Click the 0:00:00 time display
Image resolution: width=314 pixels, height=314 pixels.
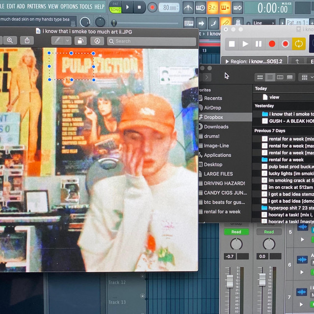coord(268,8)
